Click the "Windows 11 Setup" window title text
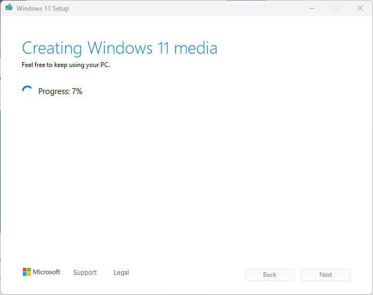 (x=43, y=9)
